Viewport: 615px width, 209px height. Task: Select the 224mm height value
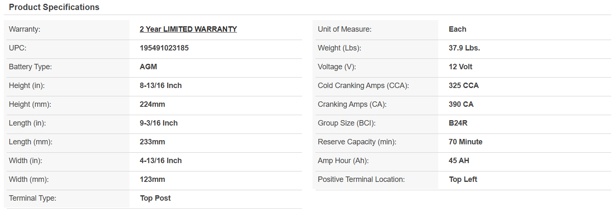pos(152,104)
